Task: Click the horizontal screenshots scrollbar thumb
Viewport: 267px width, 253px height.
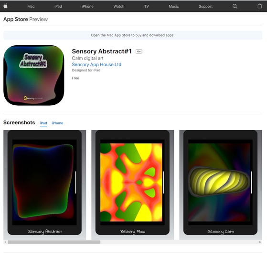Action: click(x=54, y=242)
